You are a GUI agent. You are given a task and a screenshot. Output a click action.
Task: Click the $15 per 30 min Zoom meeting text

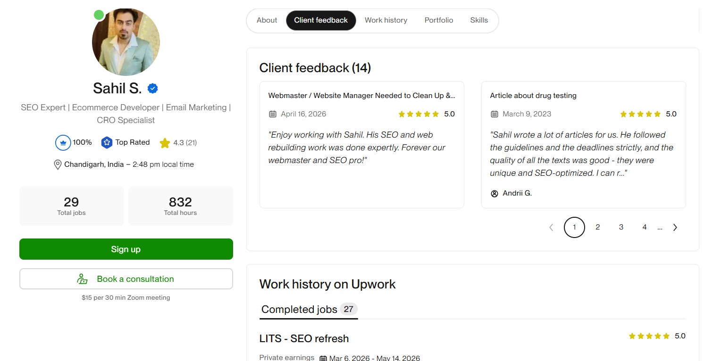126,298
